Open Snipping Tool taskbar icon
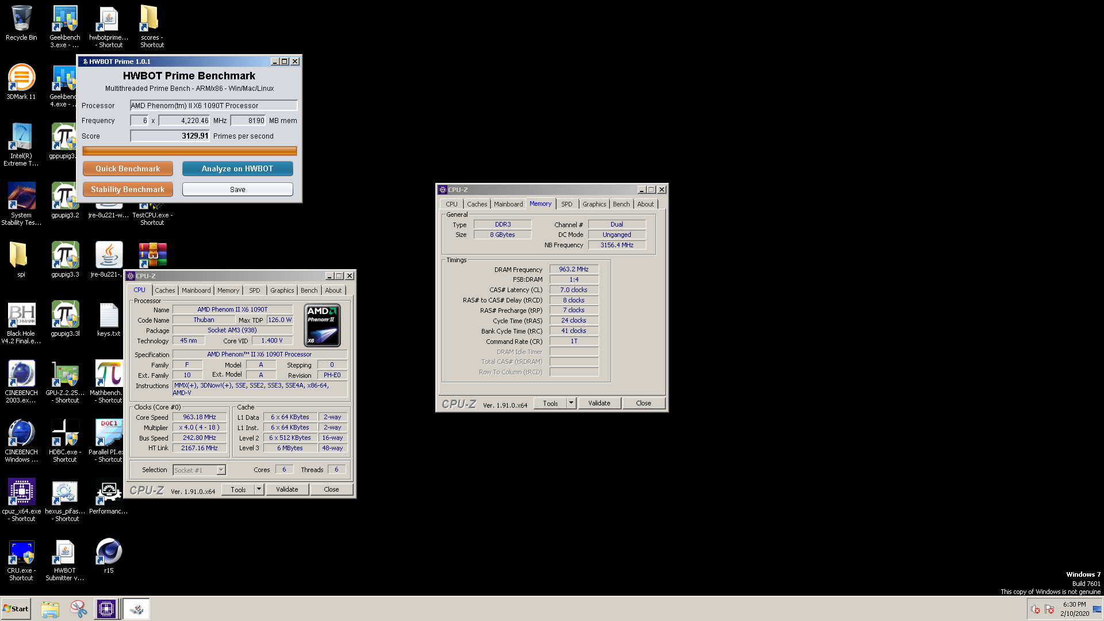The height and width of the screenshot is (621, 1104). point(78,609)
